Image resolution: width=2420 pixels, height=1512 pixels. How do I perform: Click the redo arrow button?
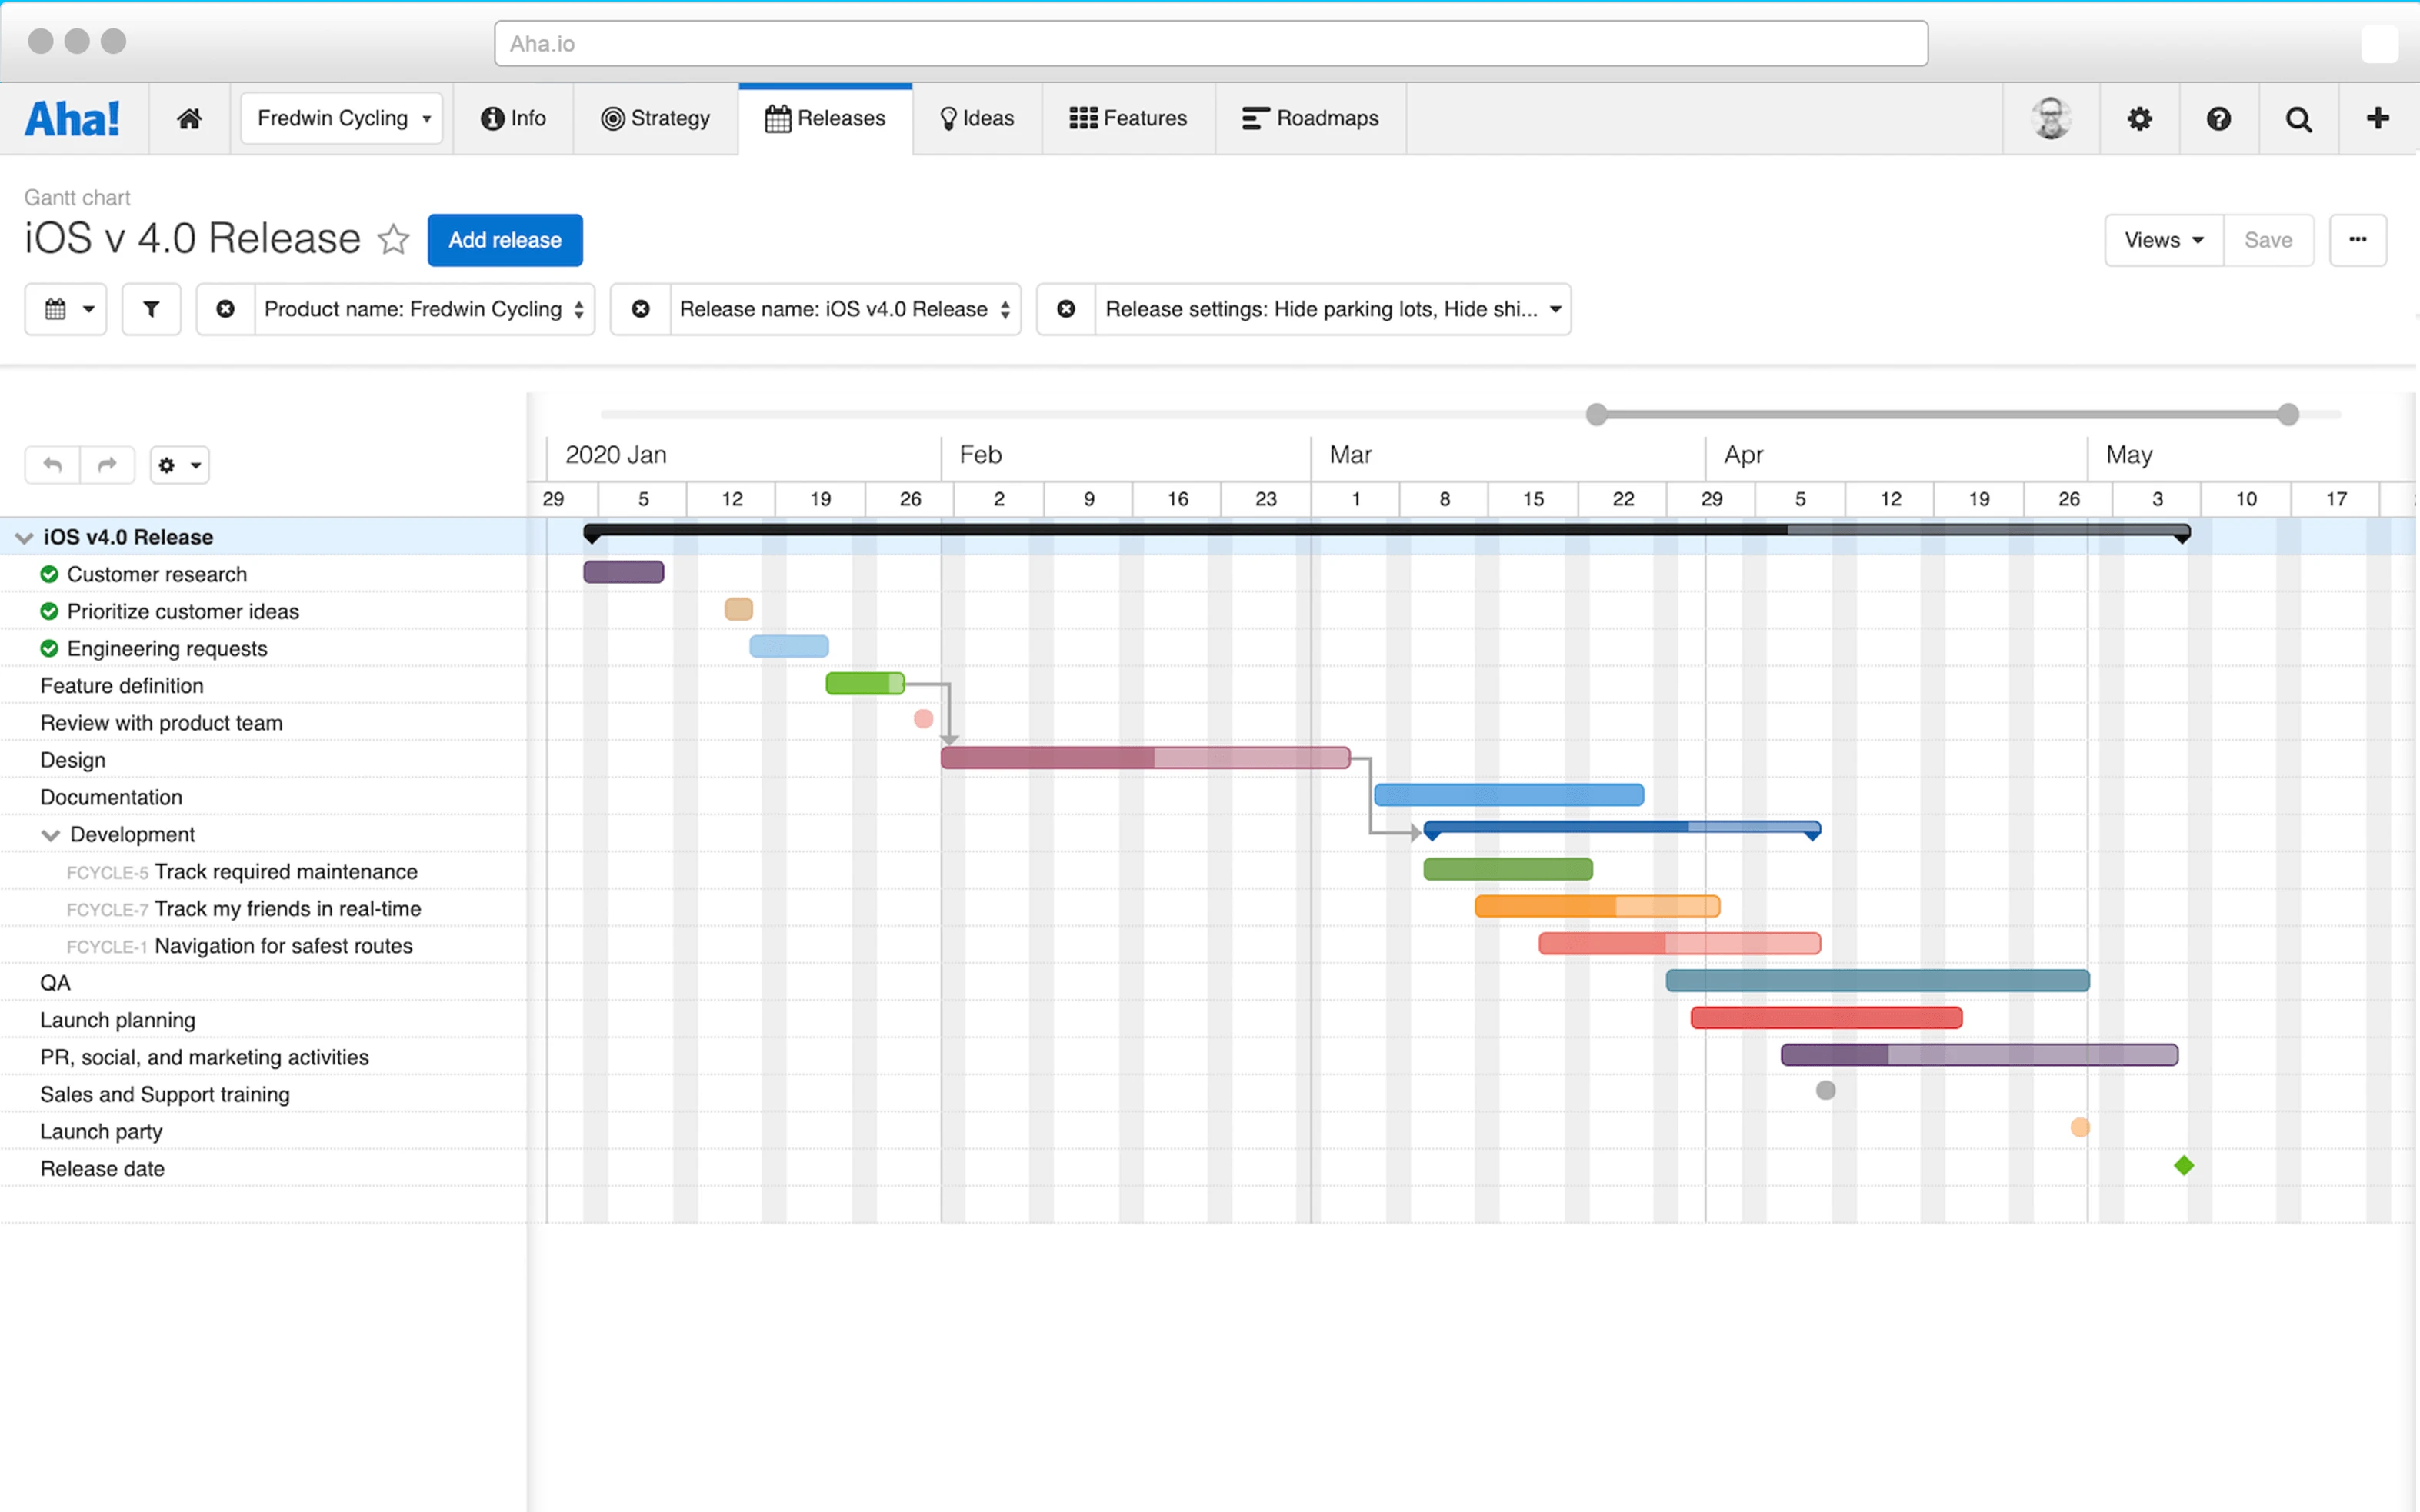[x=107, y=465]
